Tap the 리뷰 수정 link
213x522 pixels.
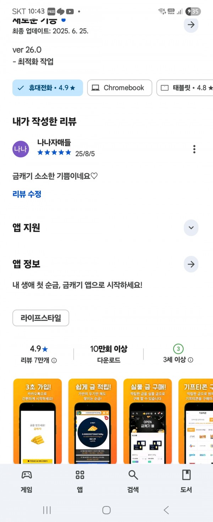(27, 194)
